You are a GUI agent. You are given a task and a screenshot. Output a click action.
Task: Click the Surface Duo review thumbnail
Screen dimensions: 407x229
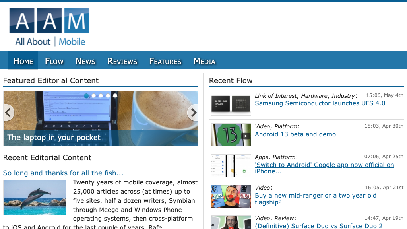pos(231,222)
